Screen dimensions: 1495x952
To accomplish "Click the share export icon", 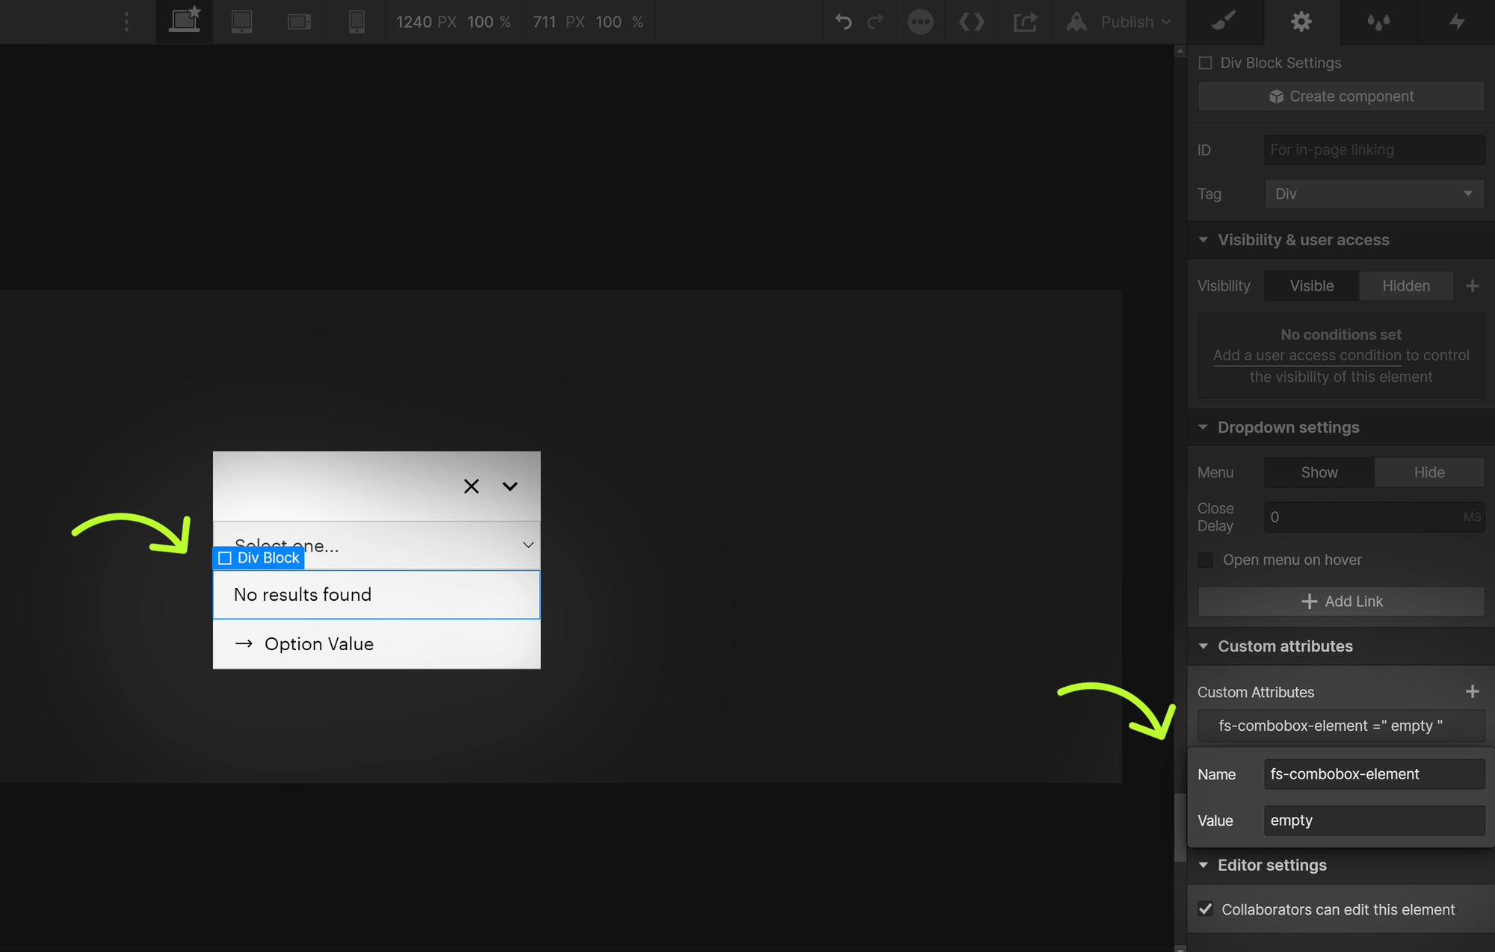I will pyautogui.click(x=1025, y=22).
